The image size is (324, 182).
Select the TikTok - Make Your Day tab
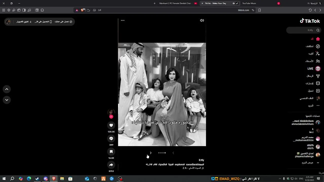pos(219,3)
